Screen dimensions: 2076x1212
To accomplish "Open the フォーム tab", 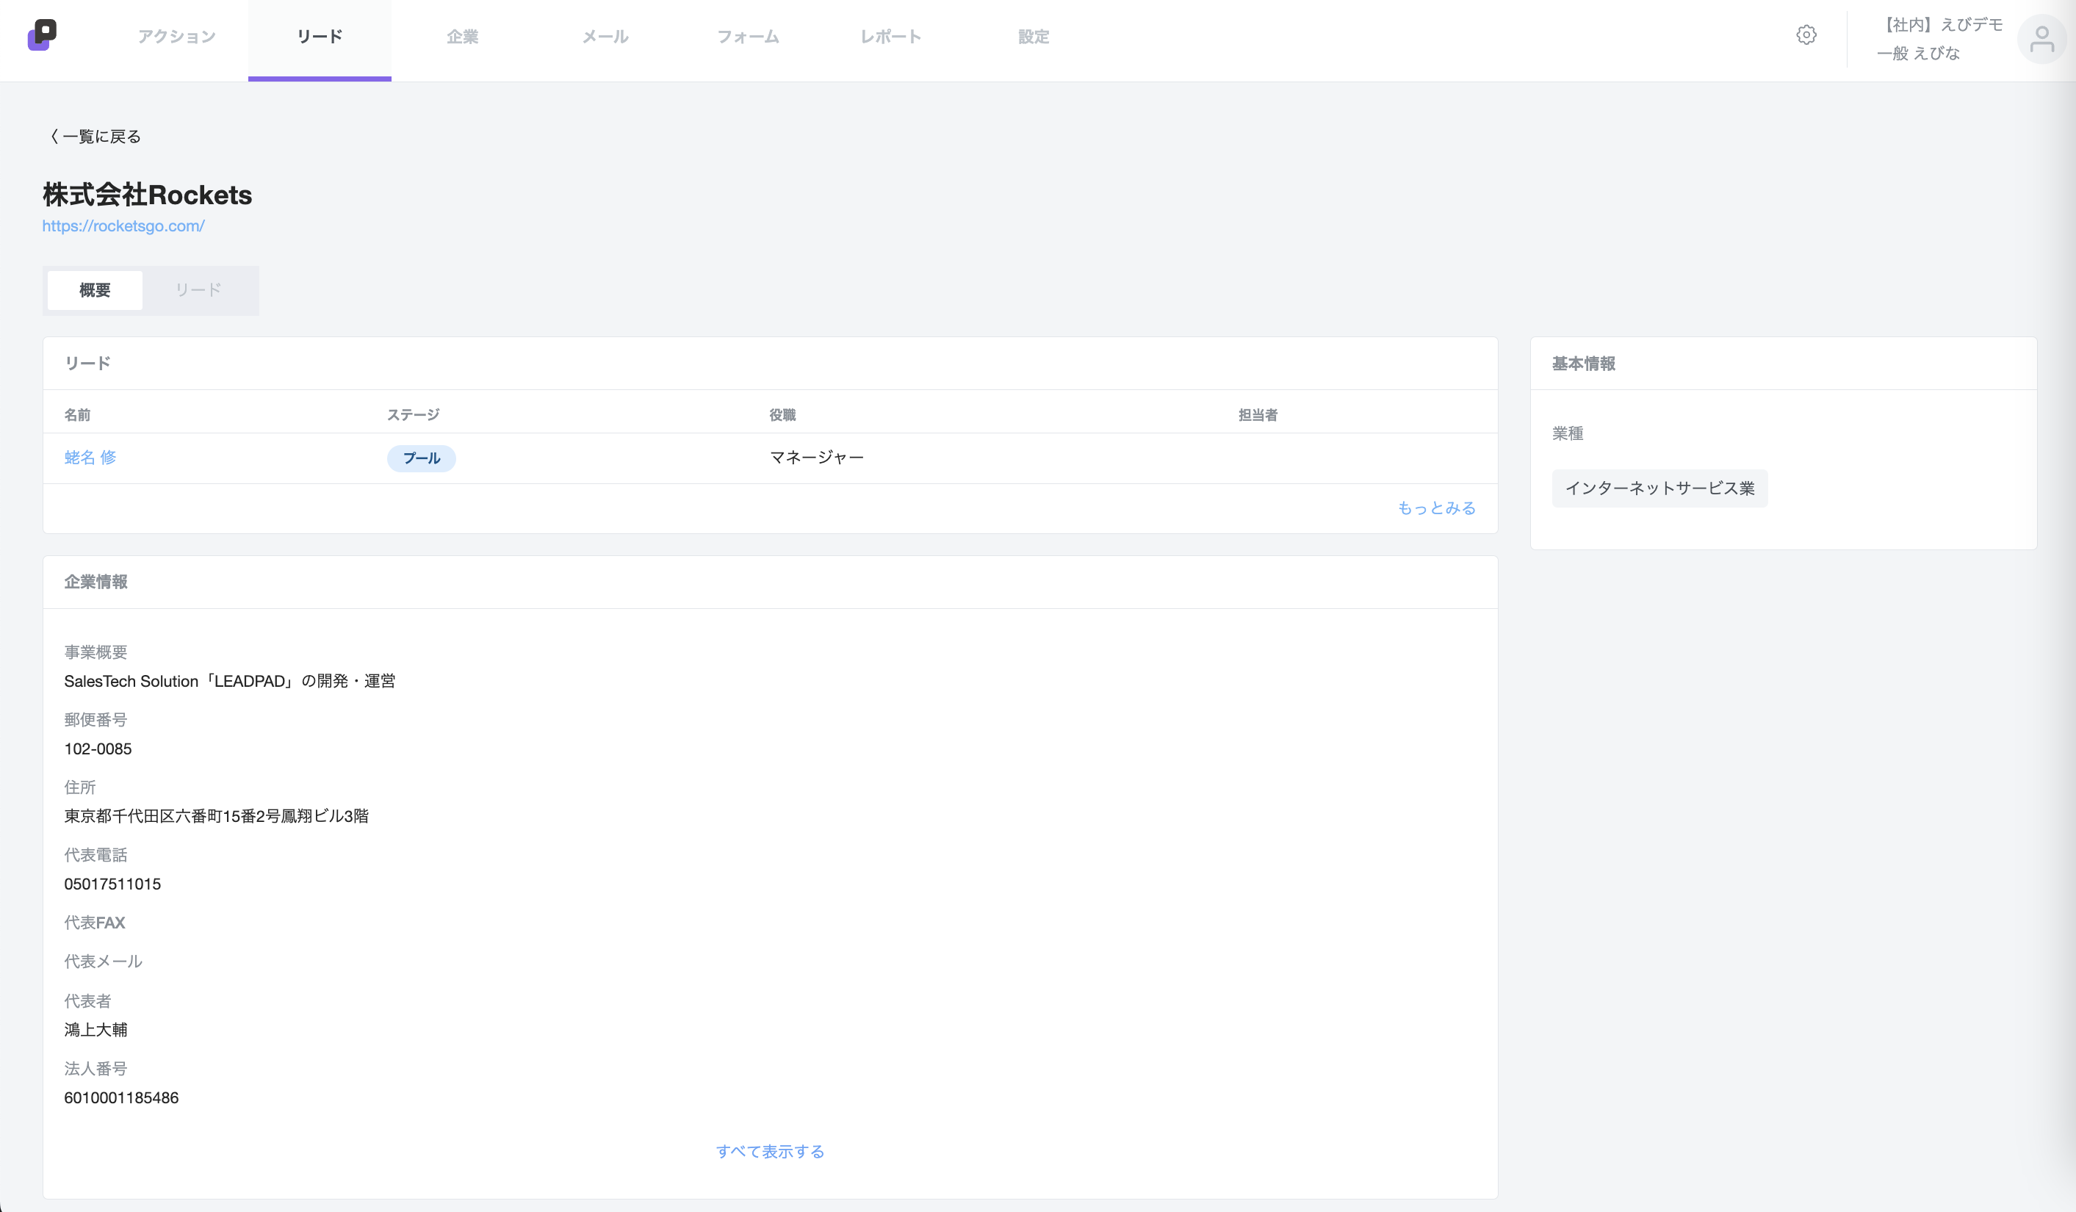I will point(748,36).
